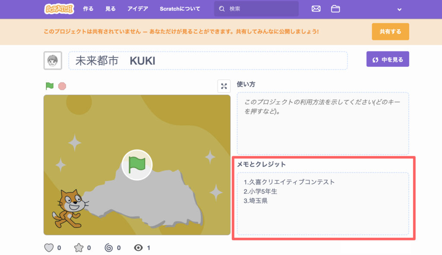
Task: Open the アイデア menu item
Action: pos(138,9)
